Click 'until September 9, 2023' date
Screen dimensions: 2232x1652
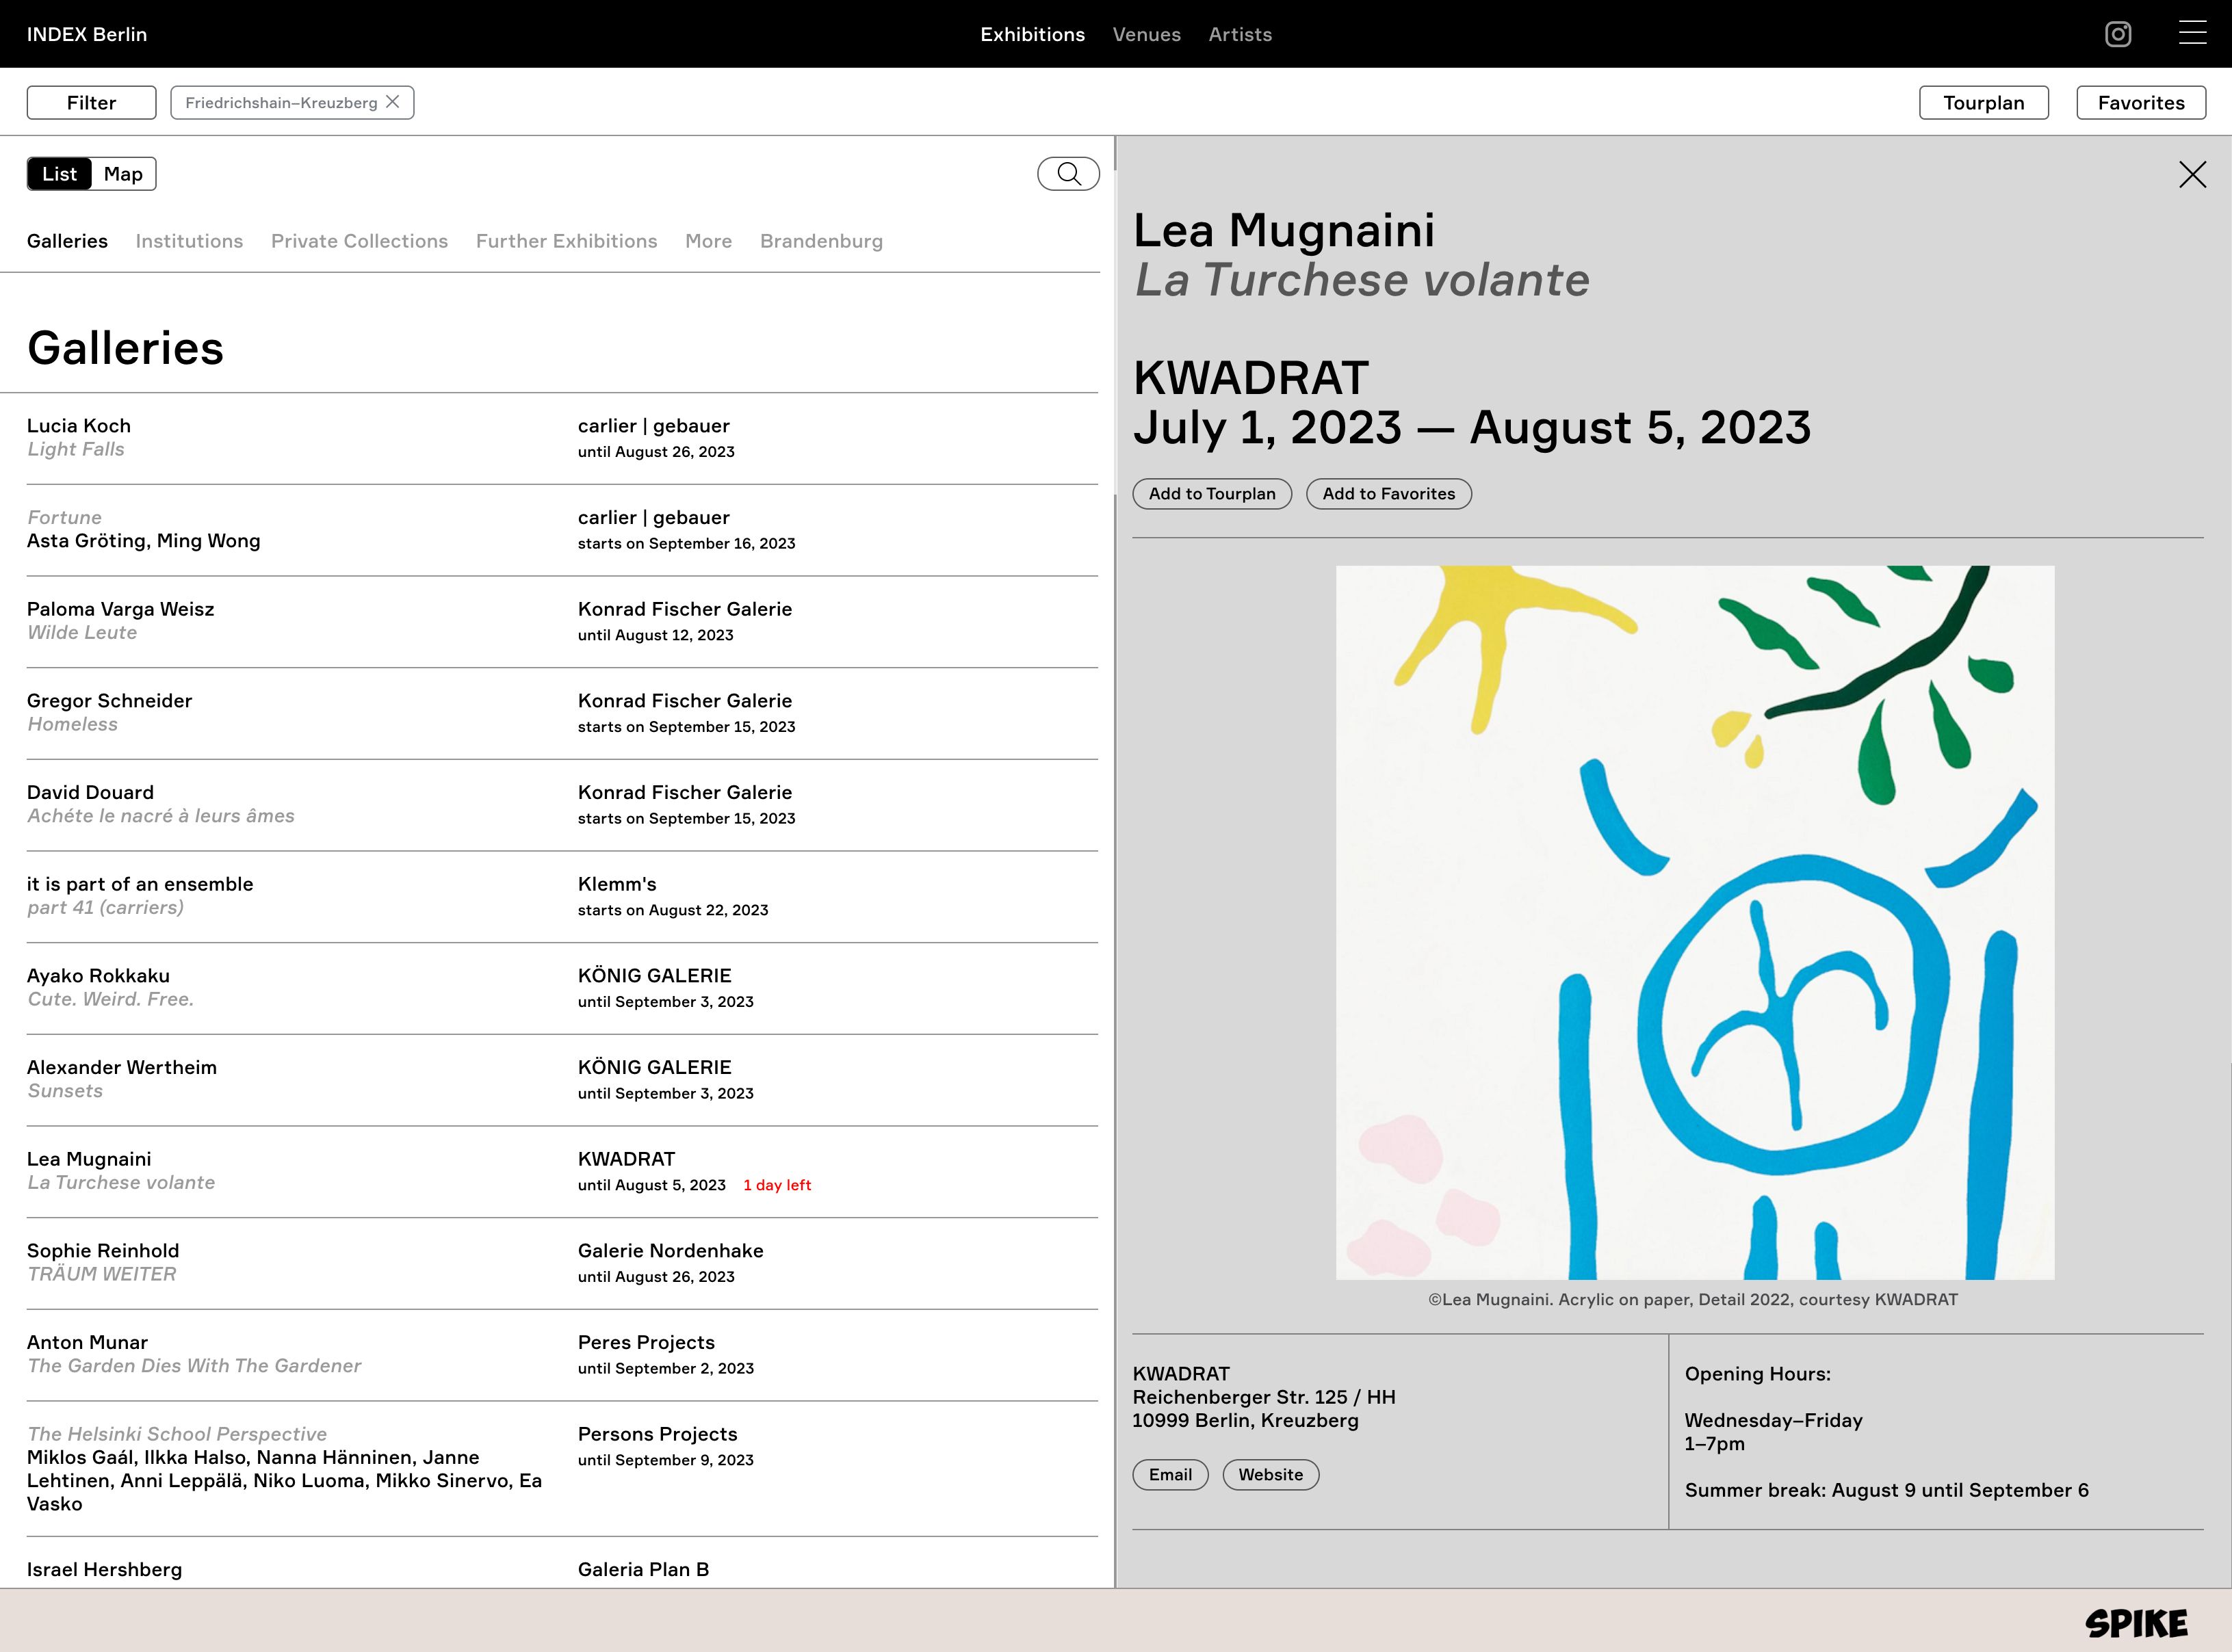666,1460
